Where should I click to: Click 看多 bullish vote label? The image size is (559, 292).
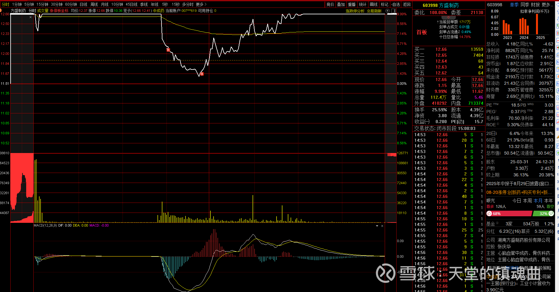pos(490,207)
